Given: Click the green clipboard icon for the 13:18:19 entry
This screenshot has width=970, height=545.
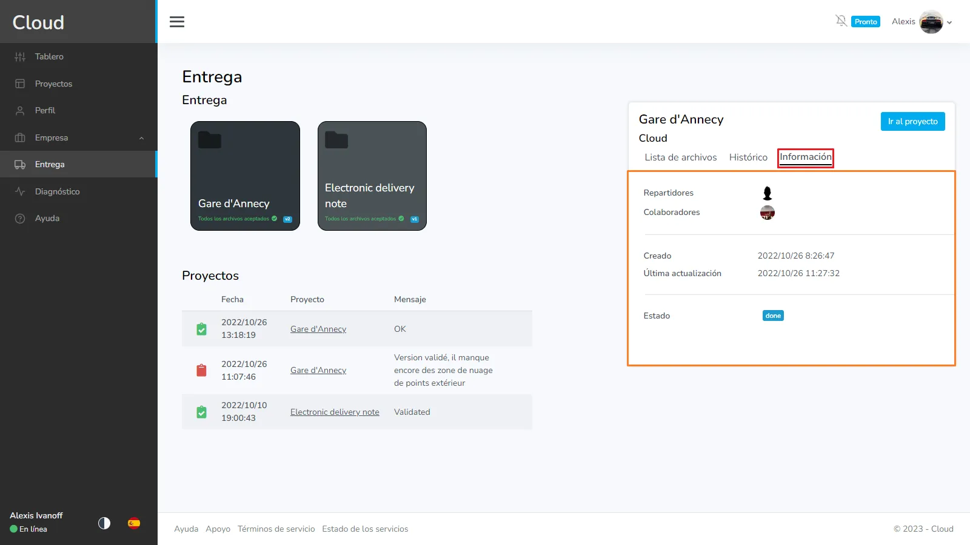Looking at the screenshot, I should click(202, 329).
